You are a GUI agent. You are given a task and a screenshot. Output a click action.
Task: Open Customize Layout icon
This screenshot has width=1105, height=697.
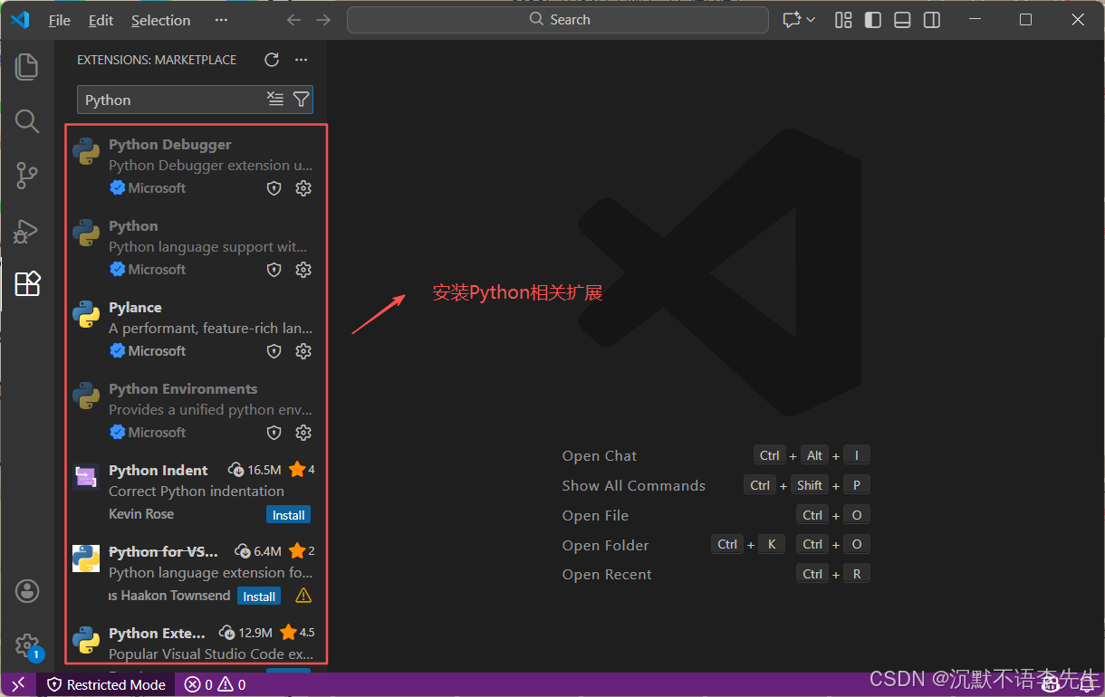pos(843,20)
